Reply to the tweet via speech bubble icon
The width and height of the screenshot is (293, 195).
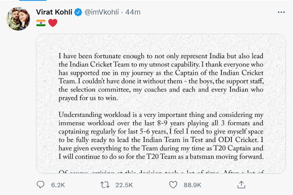click(42, 185)
